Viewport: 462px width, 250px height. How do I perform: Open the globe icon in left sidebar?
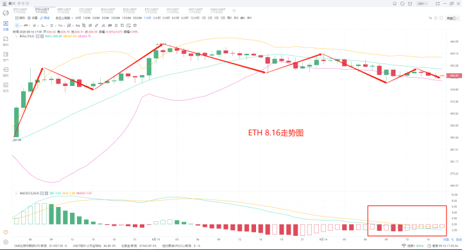point(6,13)
